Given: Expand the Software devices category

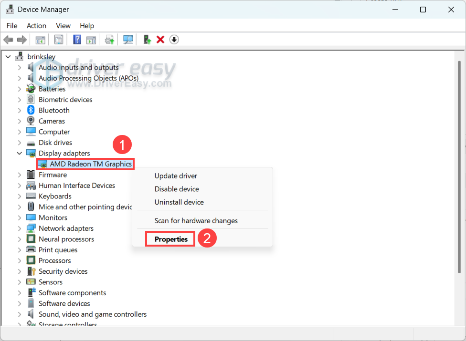Looking at the screenshot, I should [x=19, y=303].
